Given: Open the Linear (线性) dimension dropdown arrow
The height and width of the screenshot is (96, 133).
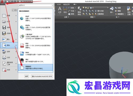Looking at the screenshot, I should pos(75,8).
